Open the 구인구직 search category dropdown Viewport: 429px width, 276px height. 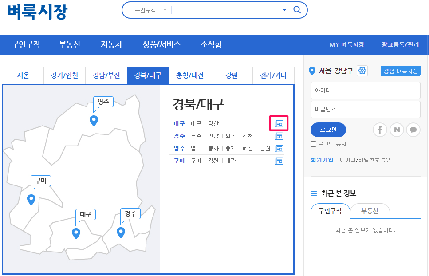click(x=146, y=10)
